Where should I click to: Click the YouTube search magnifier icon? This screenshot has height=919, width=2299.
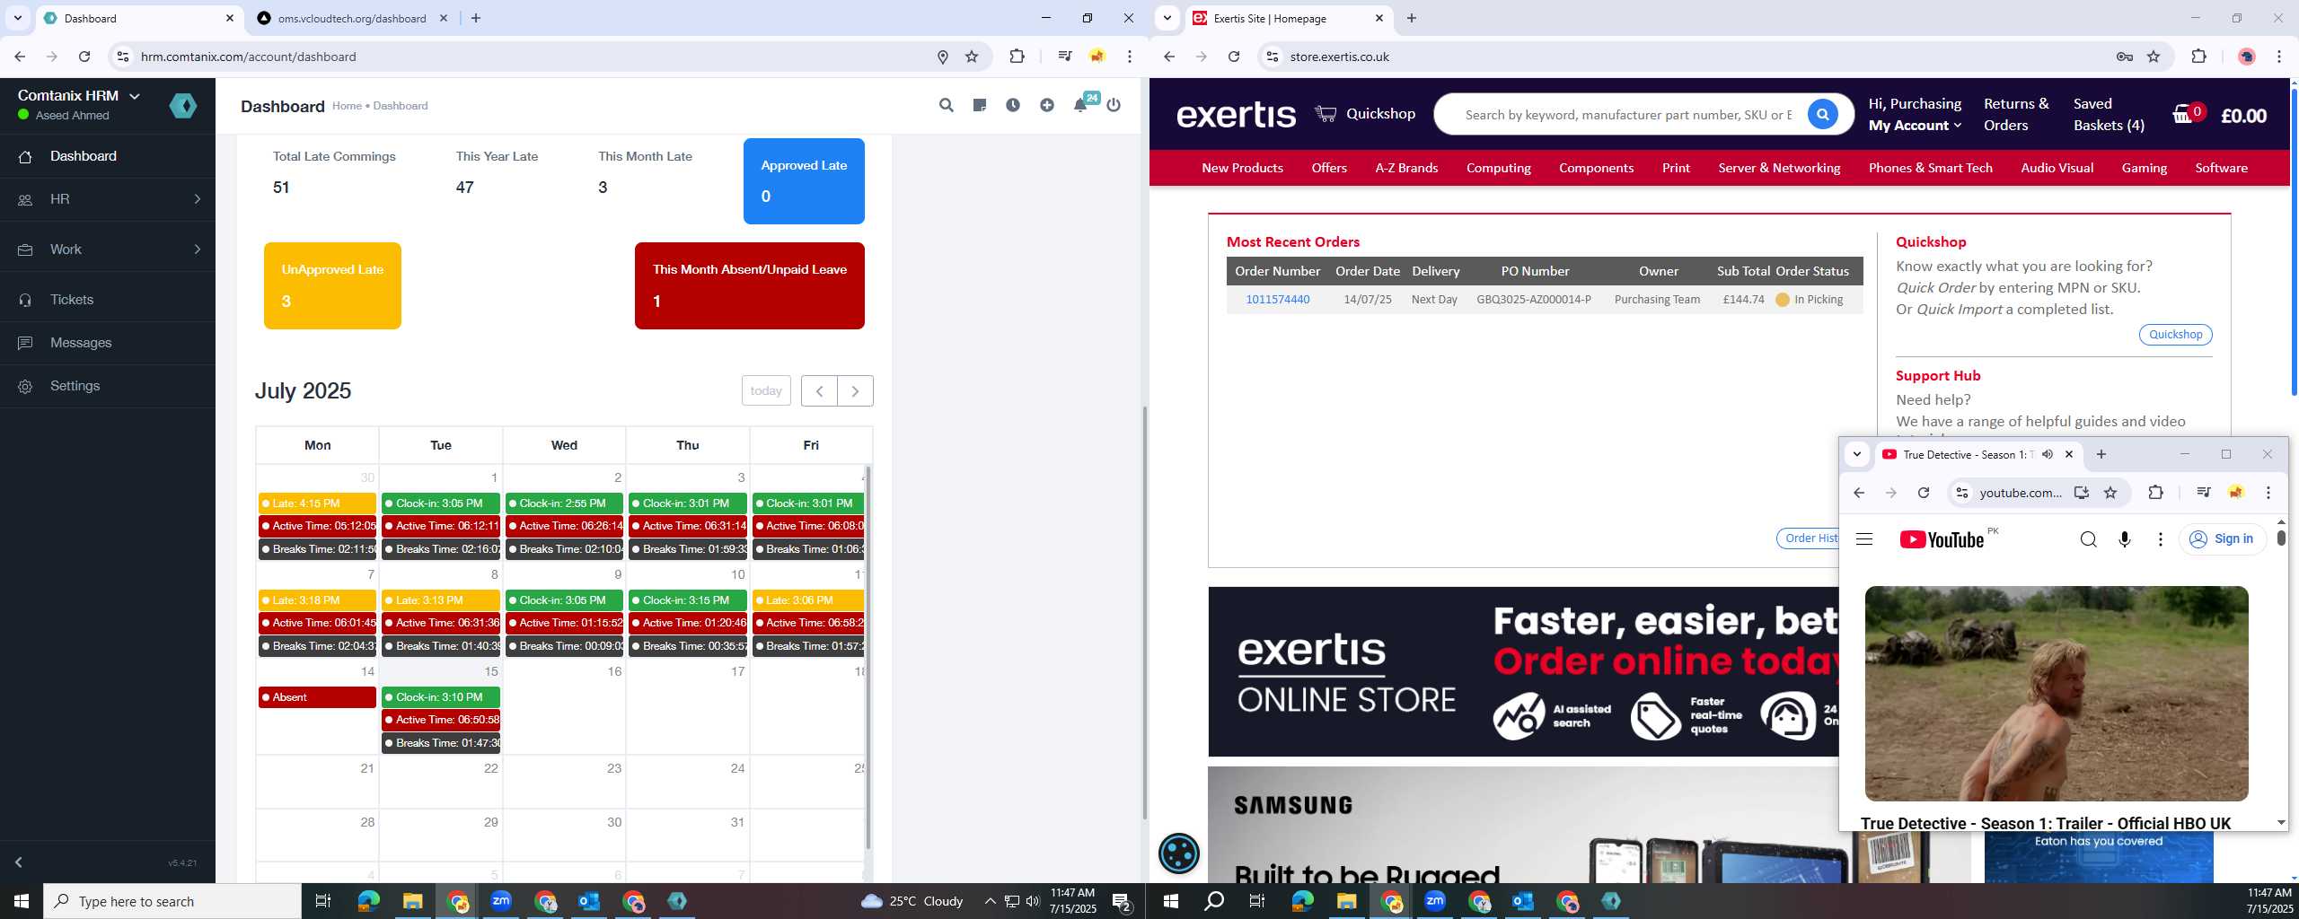pyautogui.click(x=2089, y=539)
